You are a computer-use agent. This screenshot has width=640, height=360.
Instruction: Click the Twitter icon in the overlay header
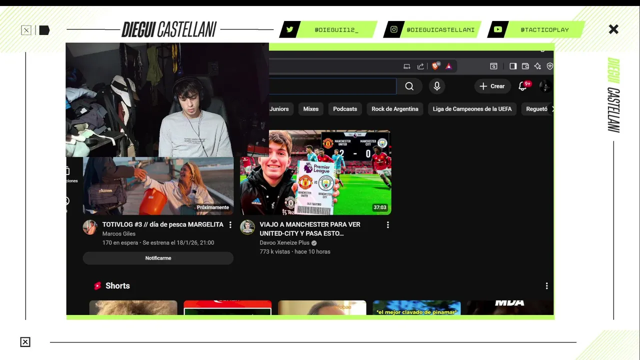click(289, 29)
